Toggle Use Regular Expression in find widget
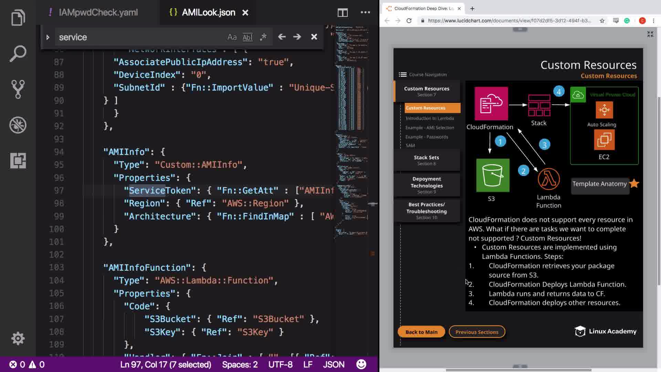Screen dimensions: 661x372 pyautogui.click(x=263, y=37)
